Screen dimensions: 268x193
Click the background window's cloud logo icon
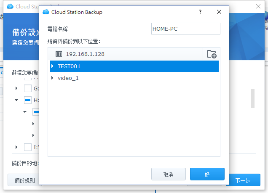coord(10,6)
